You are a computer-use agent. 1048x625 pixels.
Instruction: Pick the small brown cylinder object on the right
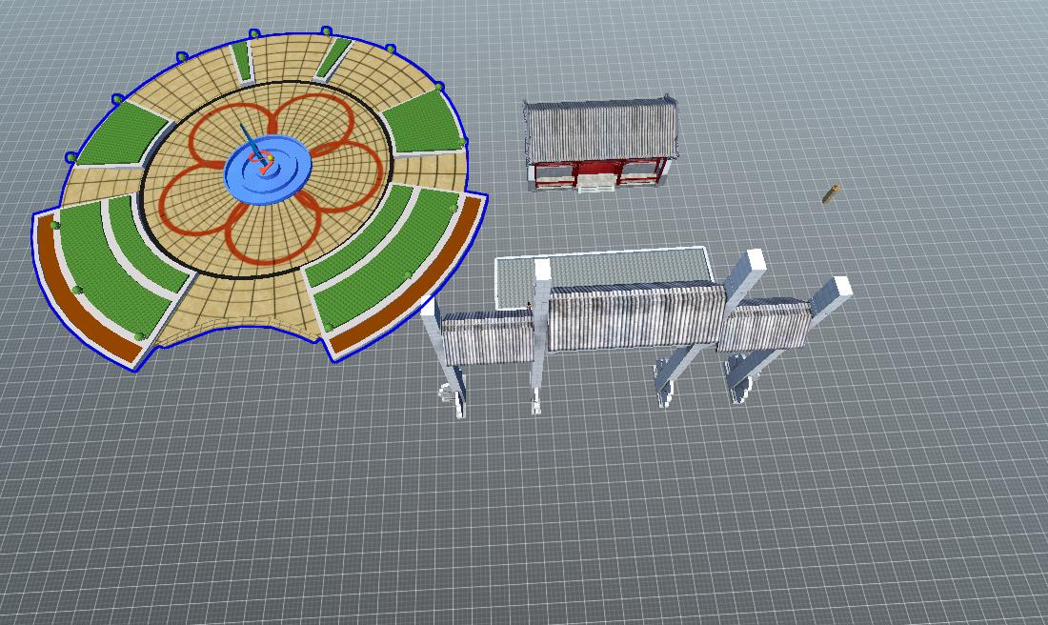(831, 193)
